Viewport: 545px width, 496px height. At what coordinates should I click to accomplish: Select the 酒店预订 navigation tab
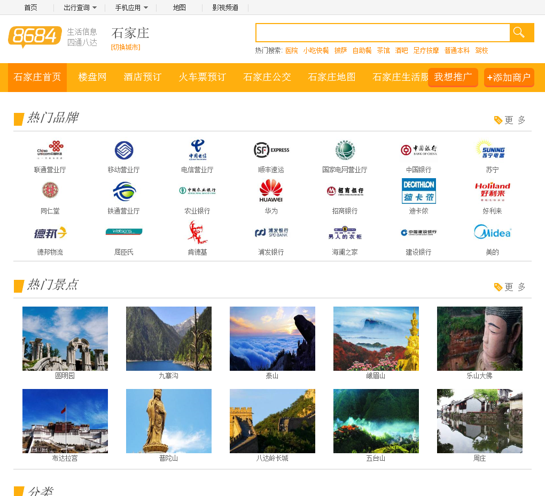click(143, 77)
